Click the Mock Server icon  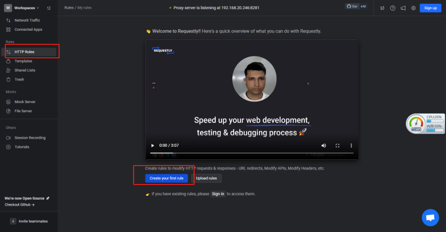click(8, 101)
